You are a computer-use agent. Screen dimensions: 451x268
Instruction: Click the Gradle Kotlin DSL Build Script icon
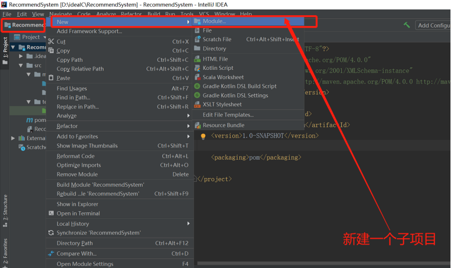pyautogui.click(x=198, y=86)
